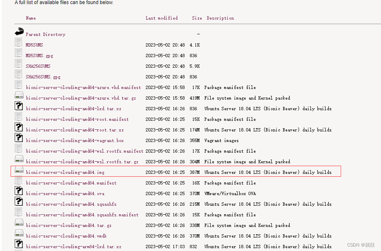Click the unknown file icon beside bionic-server-cloudimg-amd64.ova
Image resolution: width=381 pixels, height=251 pixels.
(19, 191)
